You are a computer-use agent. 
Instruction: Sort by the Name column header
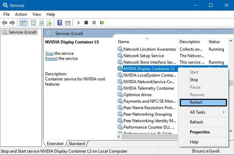pos(147,41)
